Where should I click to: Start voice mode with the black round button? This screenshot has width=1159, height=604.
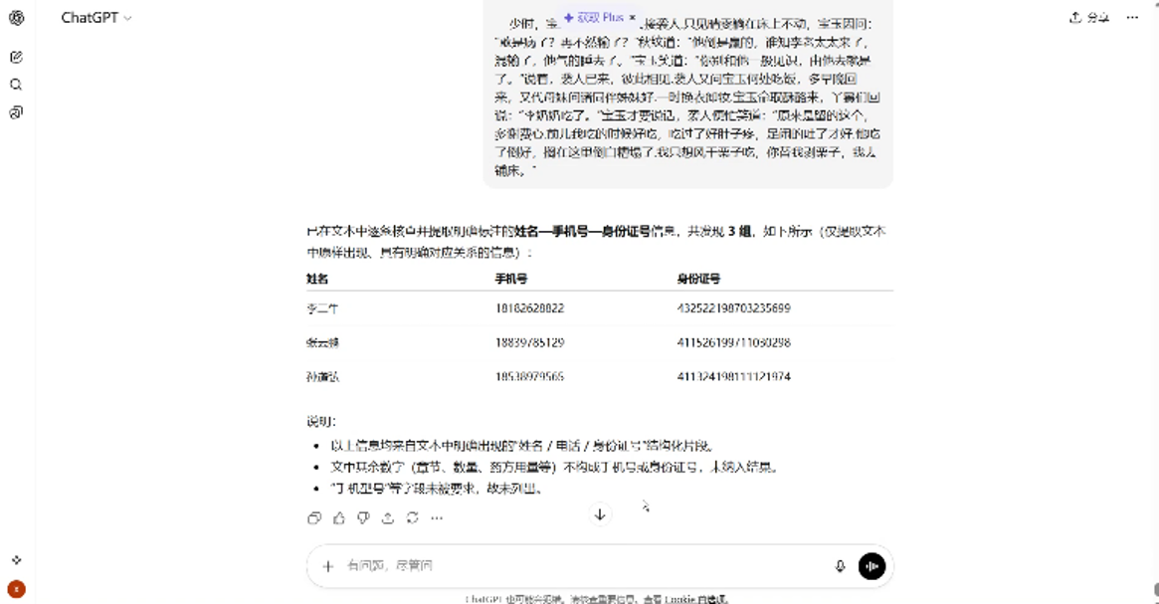[872, 566]
